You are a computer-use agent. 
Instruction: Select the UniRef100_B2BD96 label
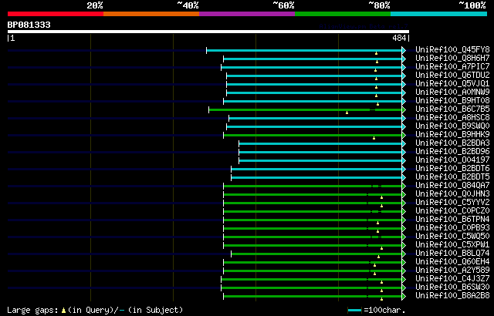coord(453,152)
